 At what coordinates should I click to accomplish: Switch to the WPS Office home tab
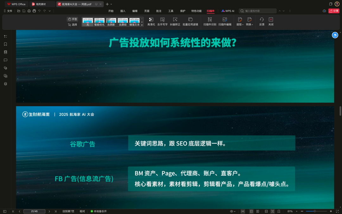pos(16,4)
